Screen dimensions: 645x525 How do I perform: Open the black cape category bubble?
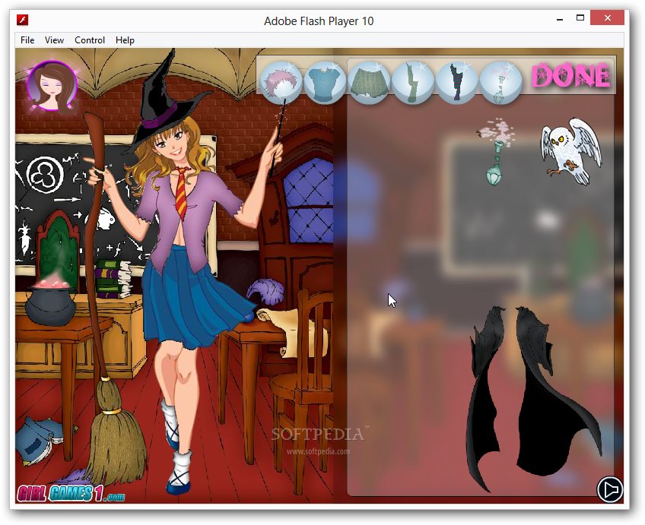click(456, 82)
